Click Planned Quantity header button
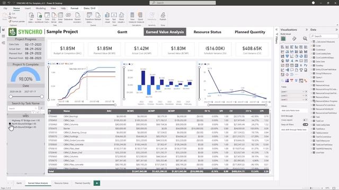Viewport: 339px width, 190px height. point(250,32)
